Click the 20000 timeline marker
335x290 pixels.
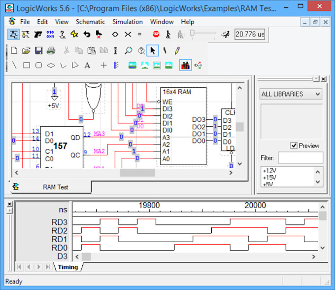click(255, 205)
